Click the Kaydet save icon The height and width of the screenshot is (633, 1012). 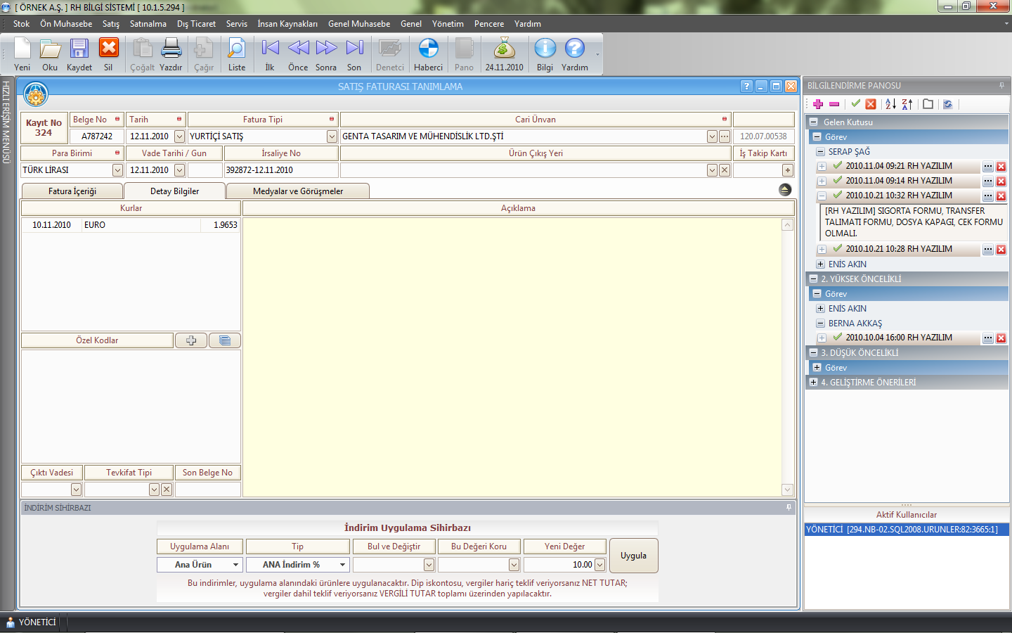[x=79, y=49]
